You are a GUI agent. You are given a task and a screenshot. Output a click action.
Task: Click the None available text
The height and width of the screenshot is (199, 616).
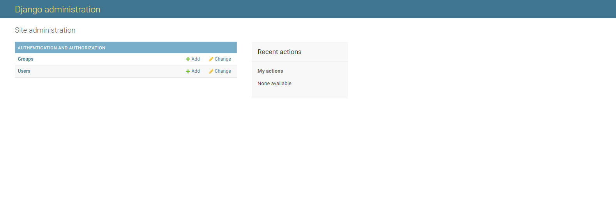(274, 84)
